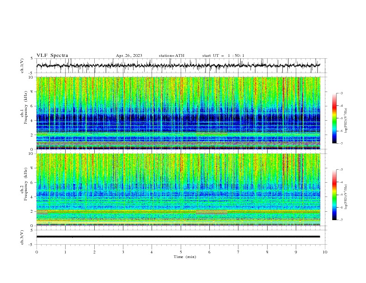Select the date text "Apr. 26, 2023"
Screen dimensions: 366x283
[x=129, y=55]
